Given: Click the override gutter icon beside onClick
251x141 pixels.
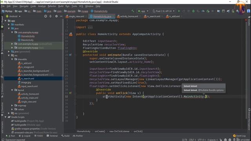Looking at the screenshot, I should 70,93.
